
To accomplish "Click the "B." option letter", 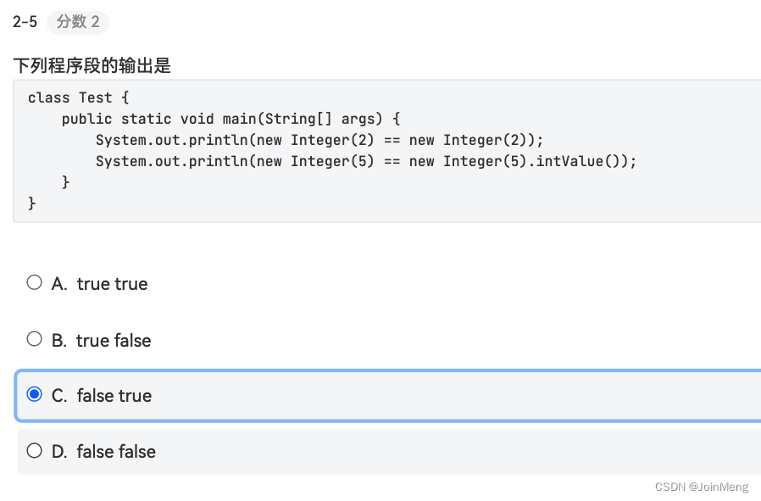I will [59, 340].
